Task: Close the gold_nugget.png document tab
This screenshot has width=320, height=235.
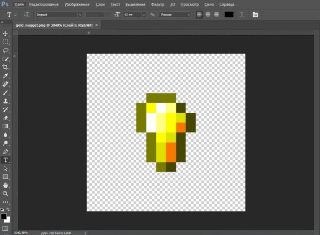Action: (97, 25)
